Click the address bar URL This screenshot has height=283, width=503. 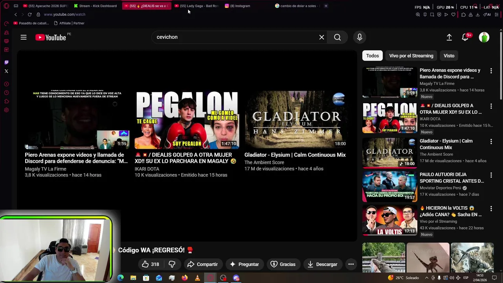point(64,15)
